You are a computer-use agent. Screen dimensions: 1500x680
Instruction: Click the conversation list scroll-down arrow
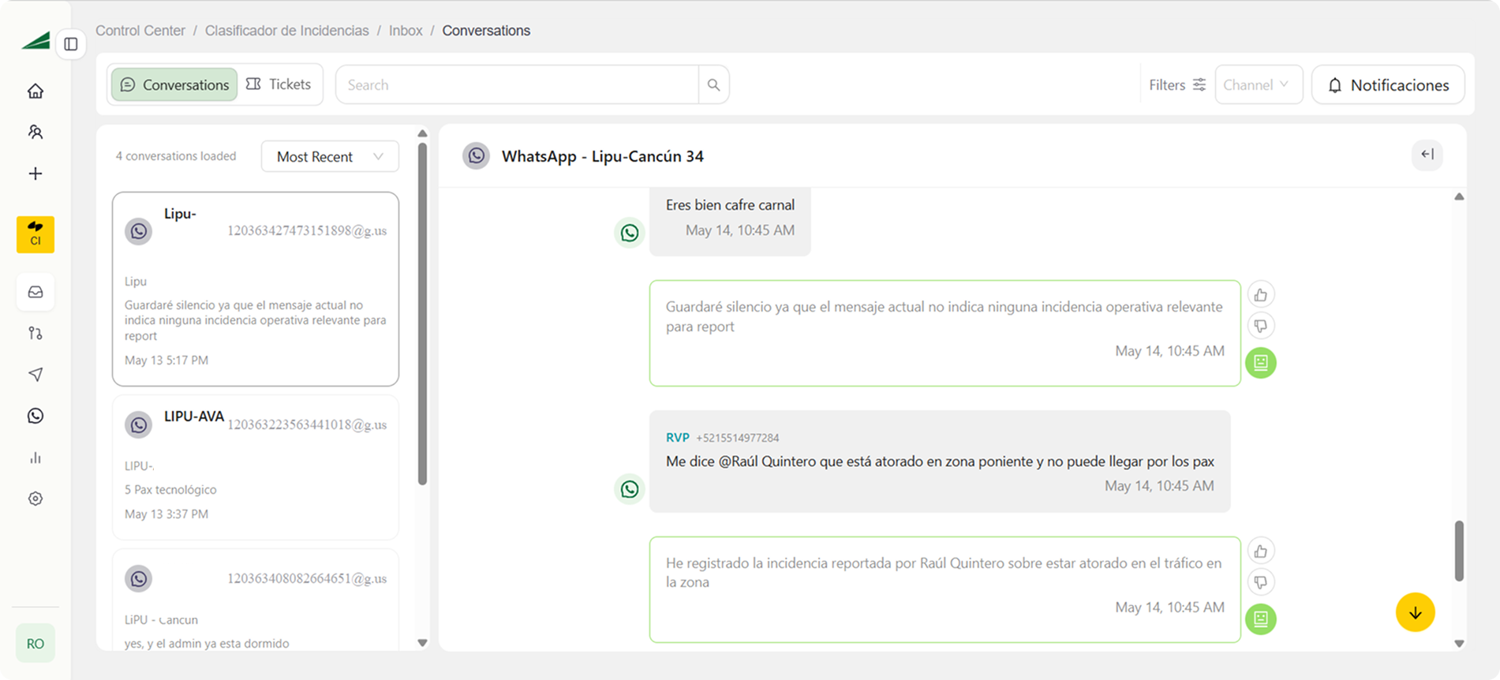tap(422, 643)
